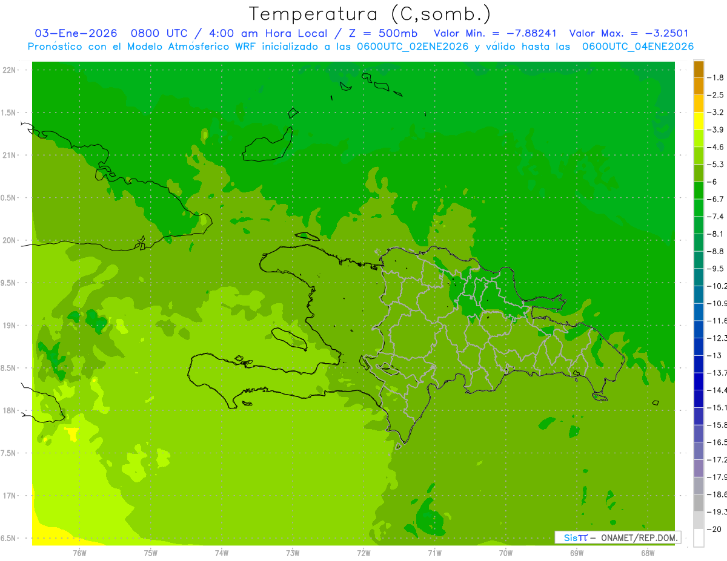
Task: Click the "-5.3" colorbar value
Action: click(x=715, y=165)
